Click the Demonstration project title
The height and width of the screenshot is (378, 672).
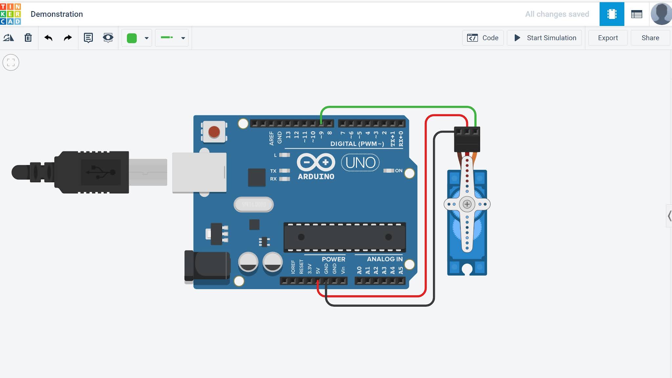tap(57, 14)
